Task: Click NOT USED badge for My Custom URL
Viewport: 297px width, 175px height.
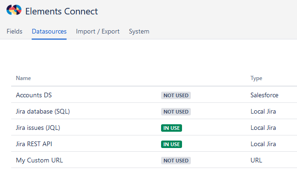Action: [176, 161]
